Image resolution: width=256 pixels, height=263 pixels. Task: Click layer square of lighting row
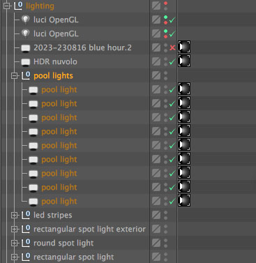pos(156,6)
